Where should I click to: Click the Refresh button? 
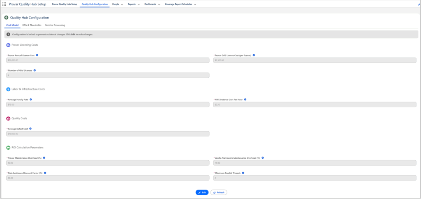(219, 192)
